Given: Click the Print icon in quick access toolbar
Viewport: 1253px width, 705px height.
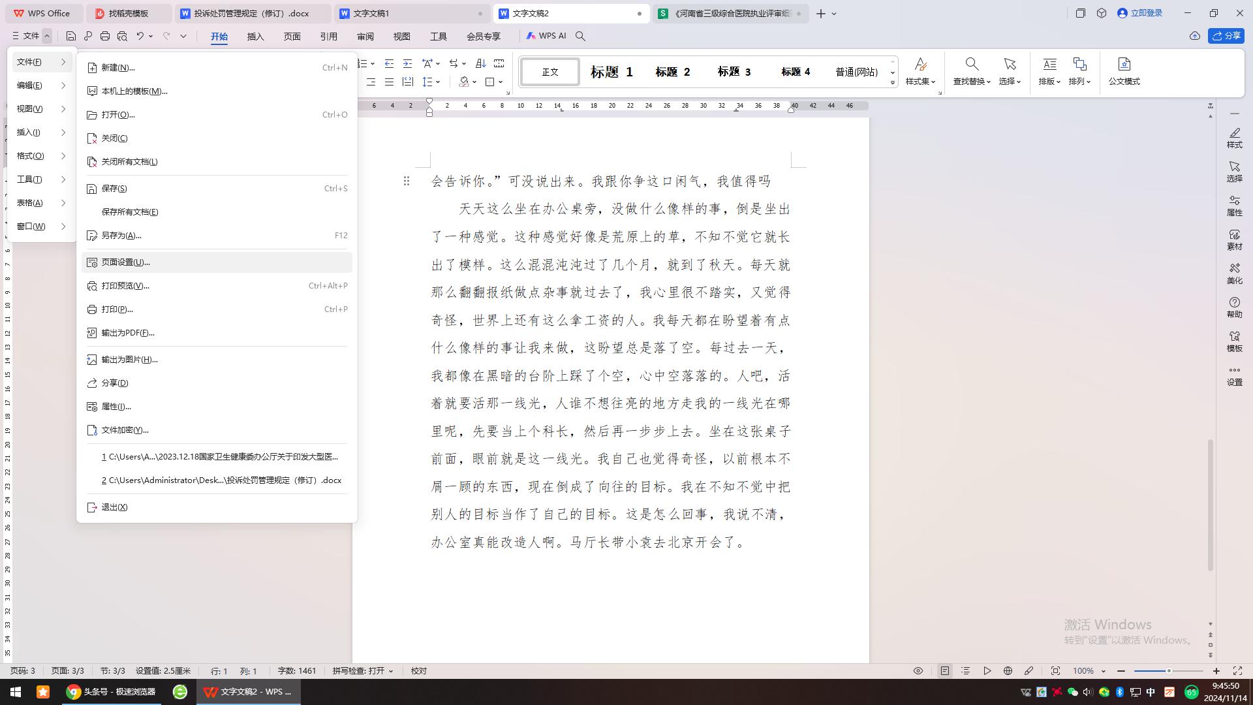Looking at the screenshot, I should [x=104, y=36].
